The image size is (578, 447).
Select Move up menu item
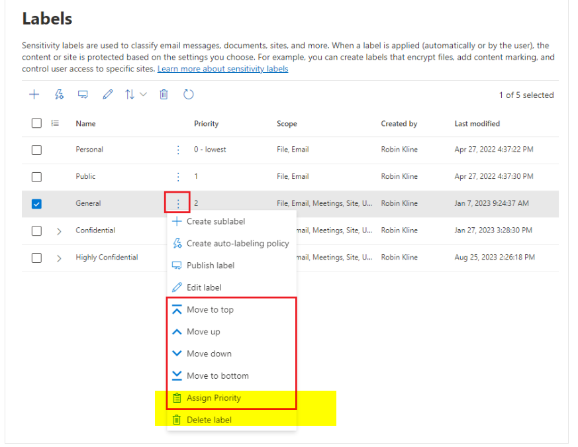click(x=232, y=332)
